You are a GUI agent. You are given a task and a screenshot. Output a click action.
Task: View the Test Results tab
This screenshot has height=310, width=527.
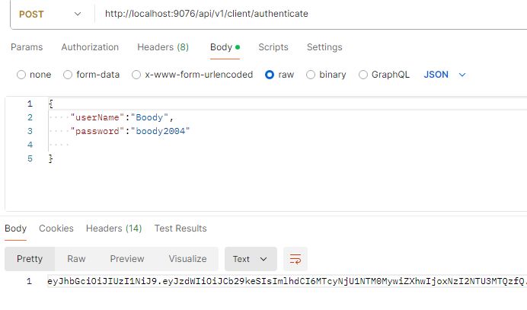tap(180, 229)
